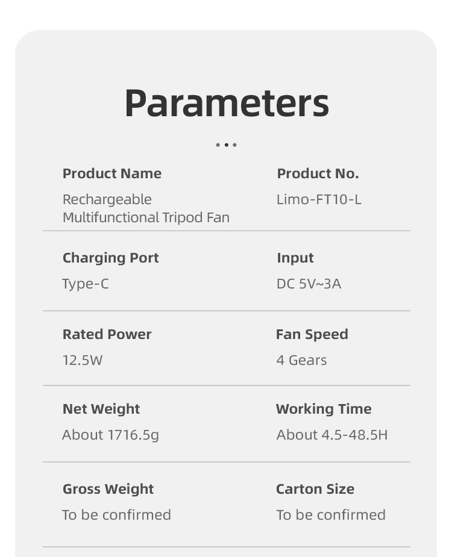Click the About 1716.5g value
Image resolution: width=452 pixels, height=557 pixels.
[x=110, y=435]
